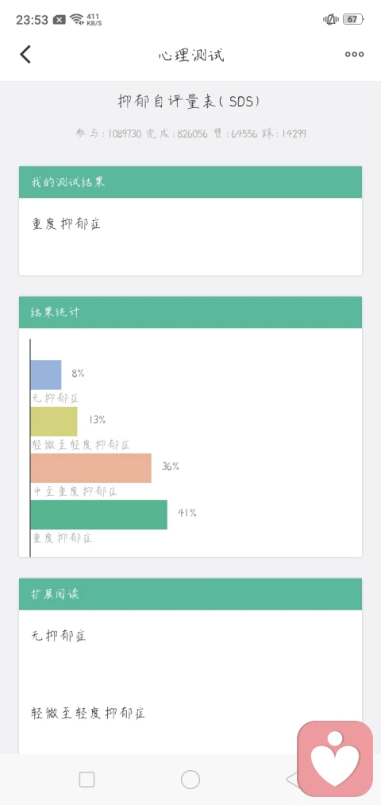Screen dimensions: 381x805
Task: Open the three-dot more options menu
Action: point(354,54)
